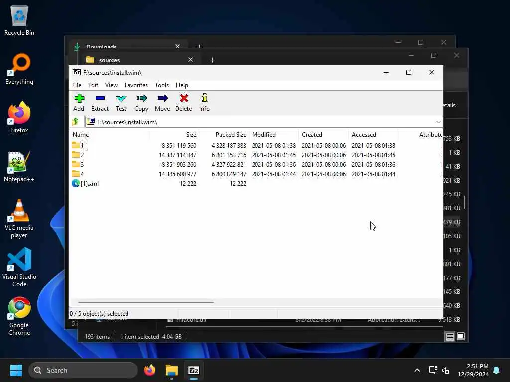Click the red Delete toolbar icon

point(184,102)
